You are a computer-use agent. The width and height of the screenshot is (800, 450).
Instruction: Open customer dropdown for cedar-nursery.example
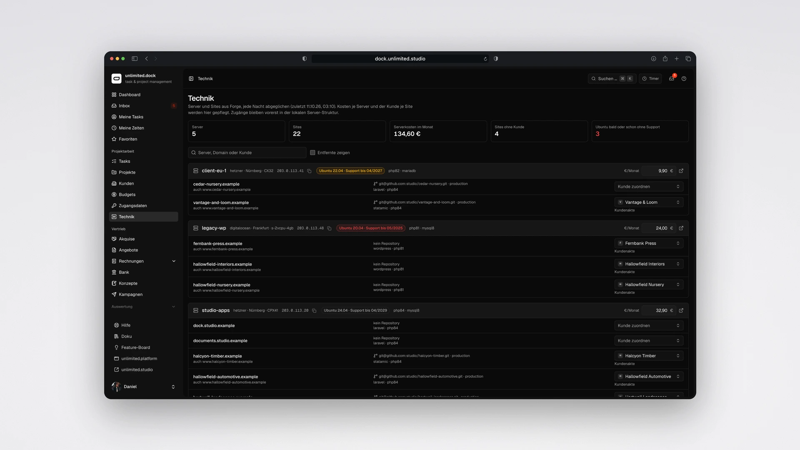(x=649, y=187)
